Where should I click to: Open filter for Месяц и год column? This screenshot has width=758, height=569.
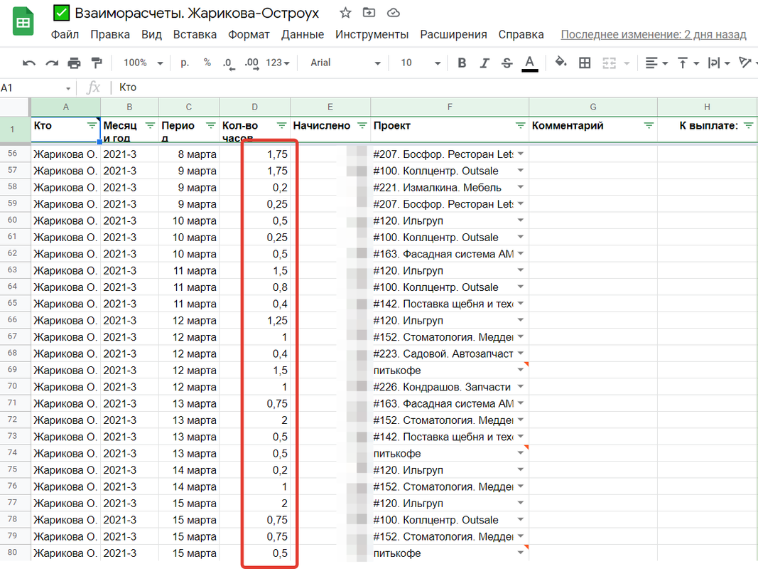150,126
